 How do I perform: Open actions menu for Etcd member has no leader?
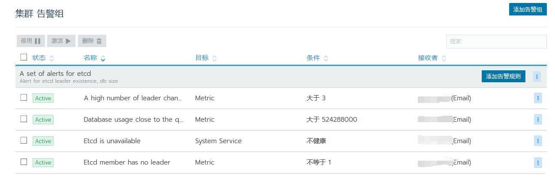pyautogui.click(x=538, y=162)
